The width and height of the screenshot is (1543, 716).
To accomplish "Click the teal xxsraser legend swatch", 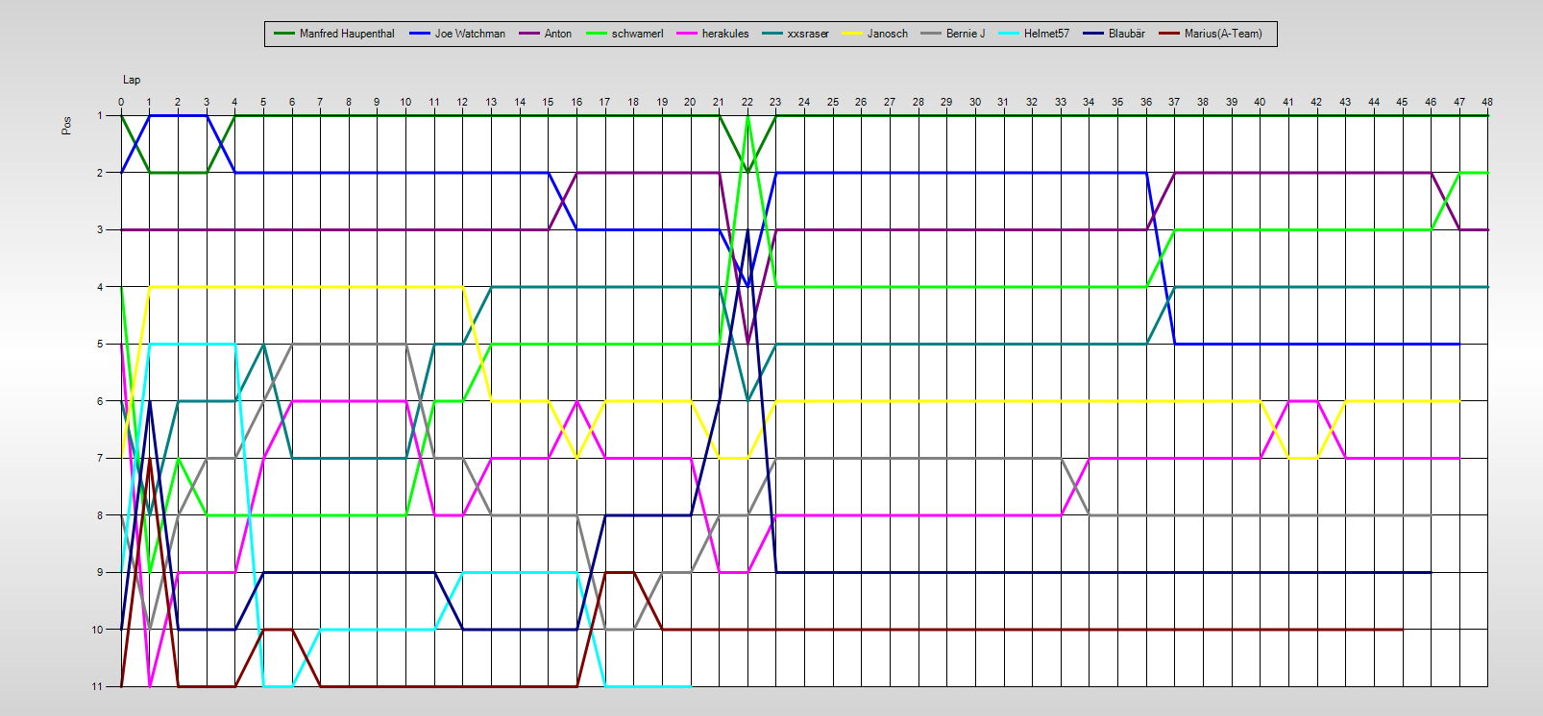I will (x=772, y=34).
